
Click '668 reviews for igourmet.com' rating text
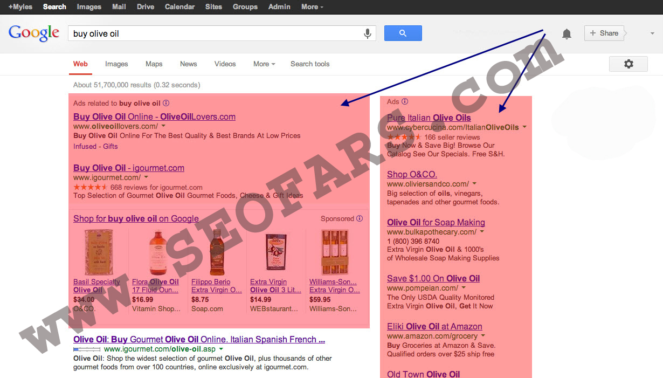156,187
